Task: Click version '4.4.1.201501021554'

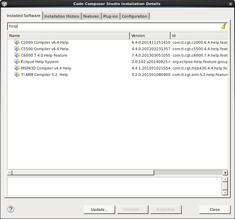Action: tap(151, 68)
